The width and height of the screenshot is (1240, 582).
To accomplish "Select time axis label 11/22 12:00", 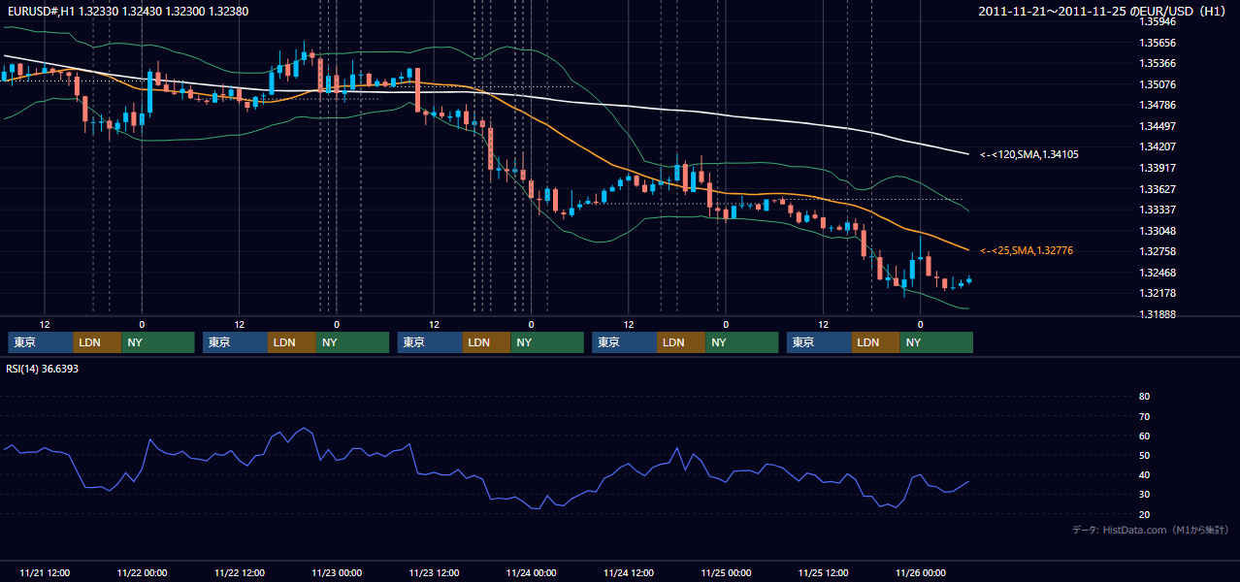I will (x=239, y=572).
